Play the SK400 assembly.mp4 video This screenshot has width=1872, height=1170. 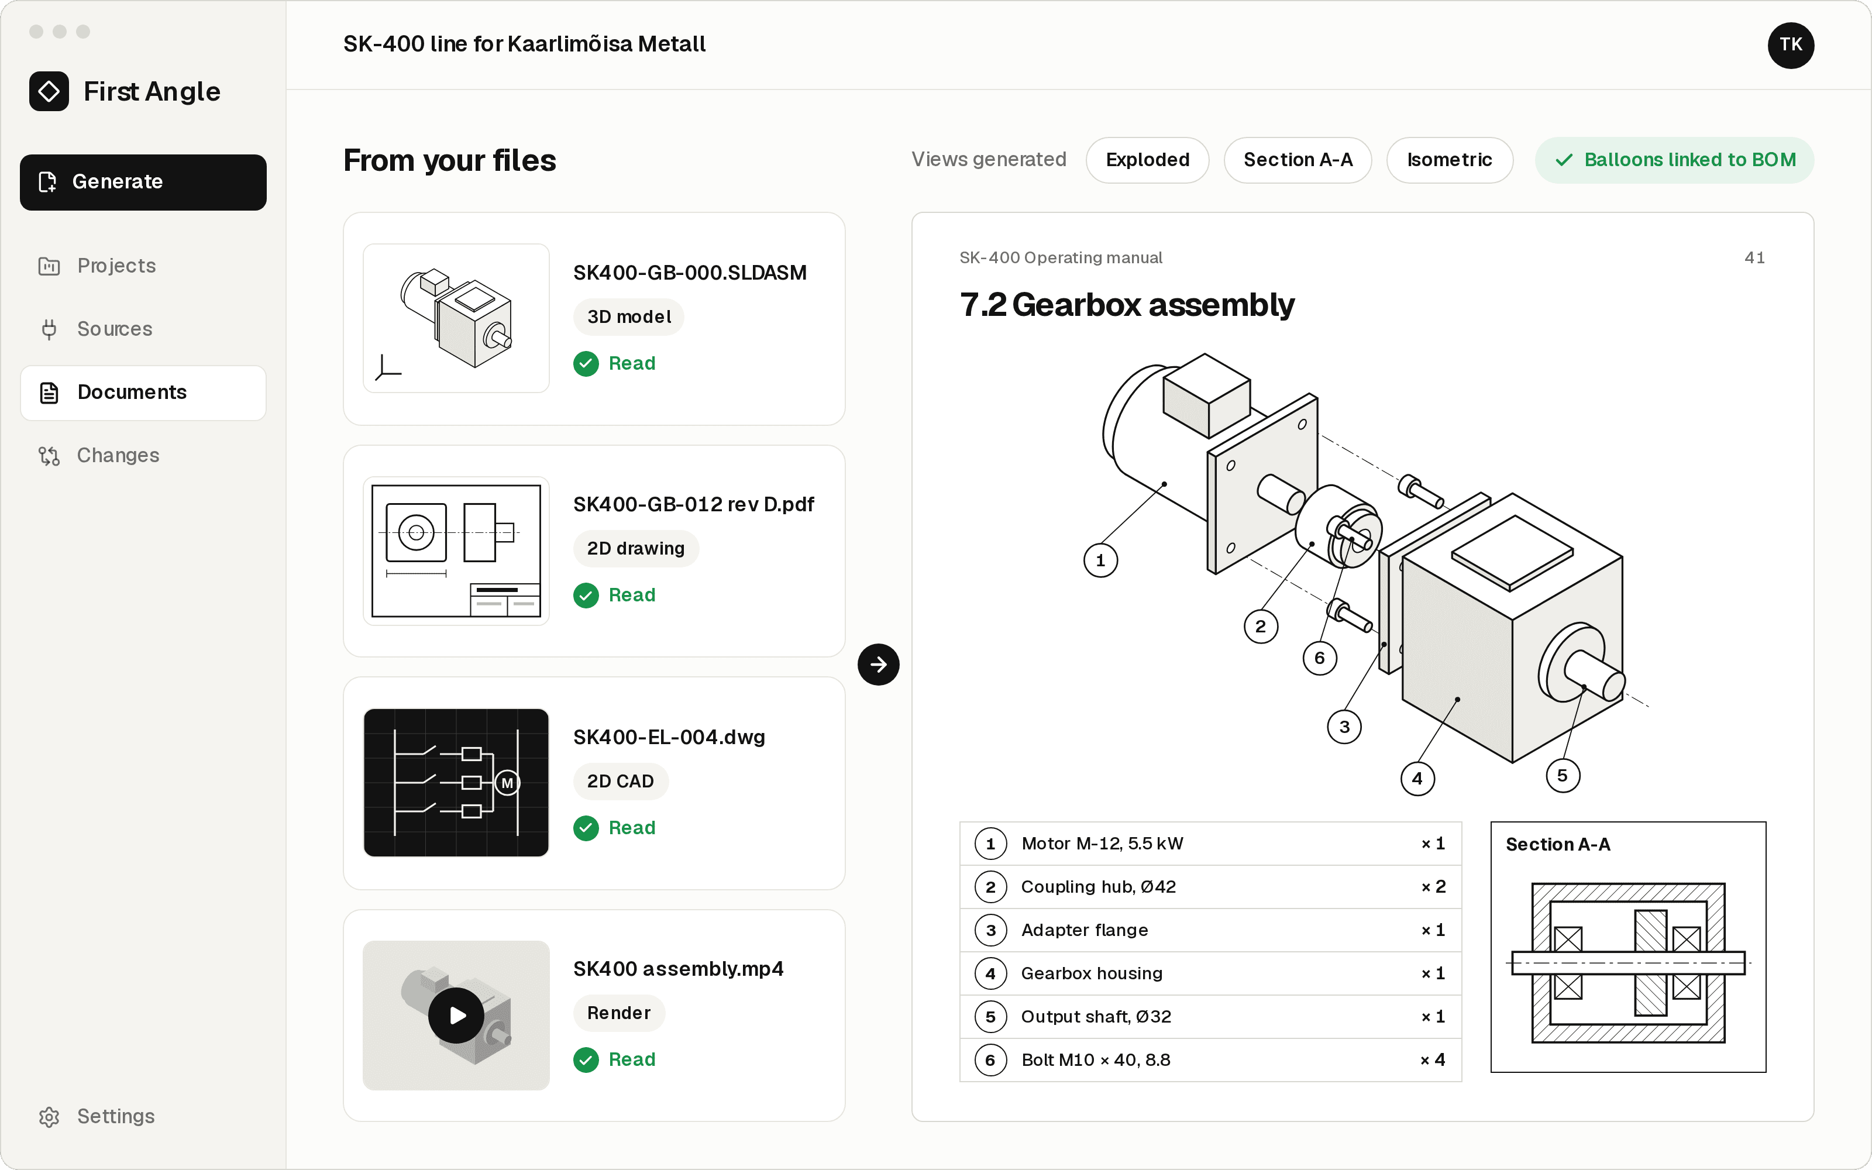(x=456, y=1015)
